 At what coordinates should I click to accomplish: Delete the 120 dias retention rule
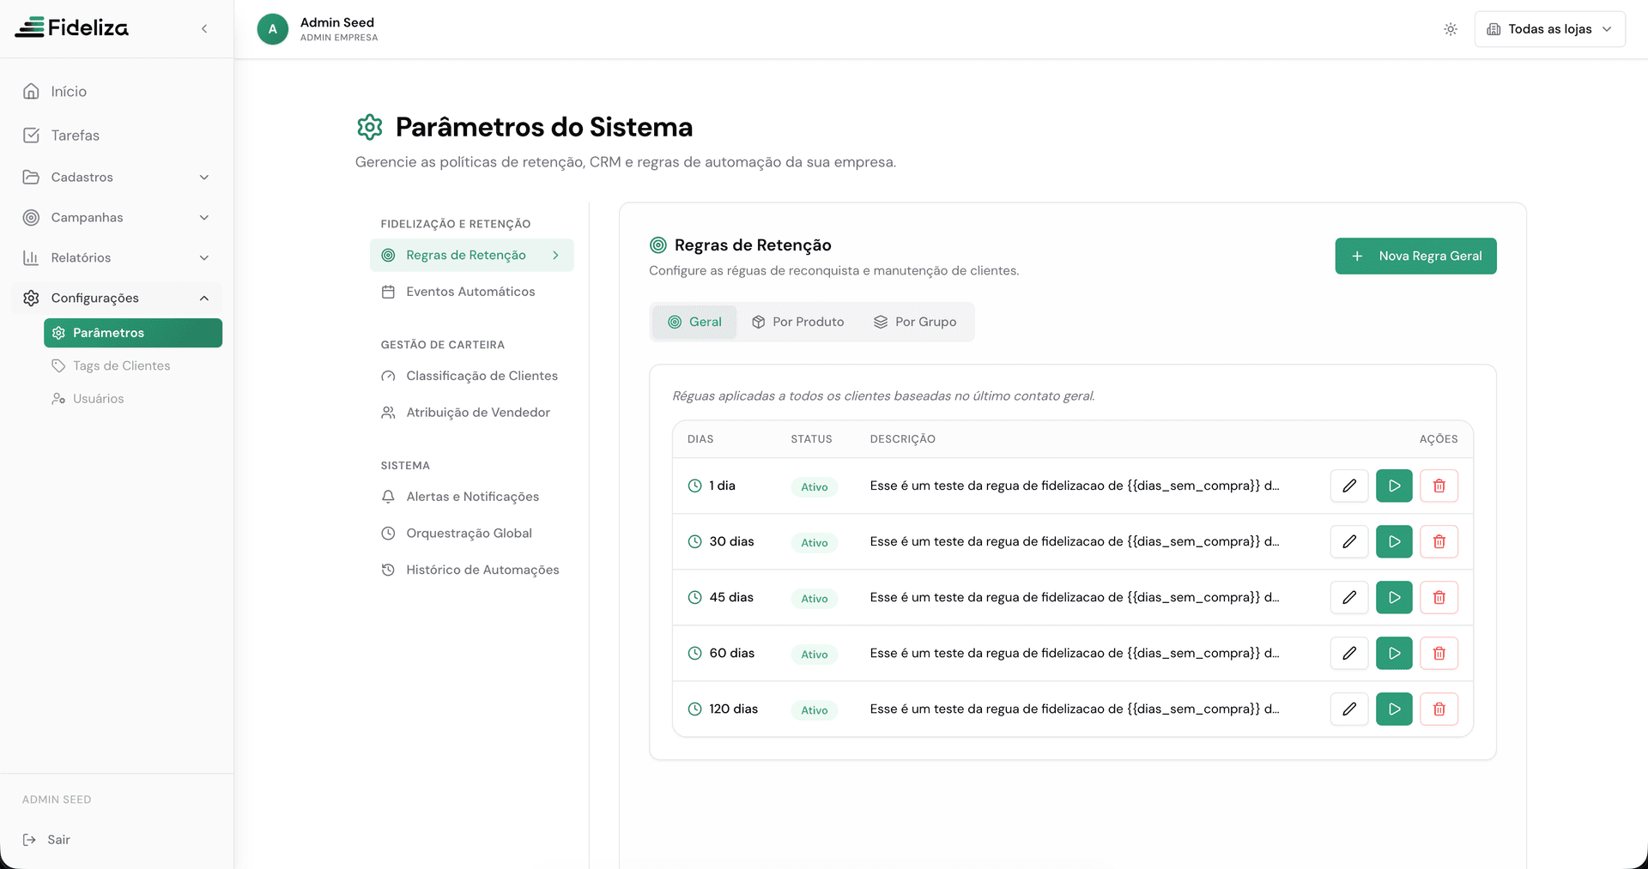click(x=1439, y=709)
